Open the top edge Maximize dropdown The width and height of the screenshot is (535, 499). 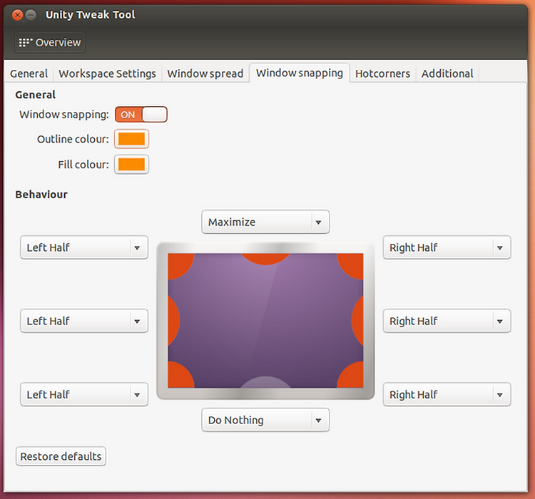pyautogui.click(x=265, y=222)
